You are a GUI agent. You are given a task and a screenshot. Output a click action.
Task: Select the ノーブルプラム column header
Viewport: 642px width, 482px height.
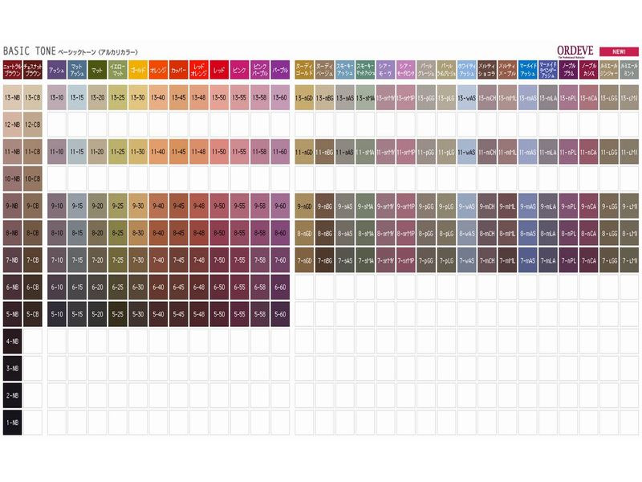pos(568,71)
